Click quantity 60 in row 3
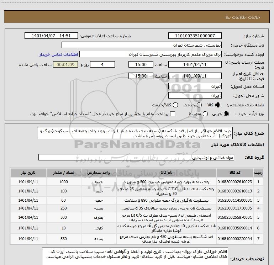Screen dimensions: 274x265 coord(64,200)
